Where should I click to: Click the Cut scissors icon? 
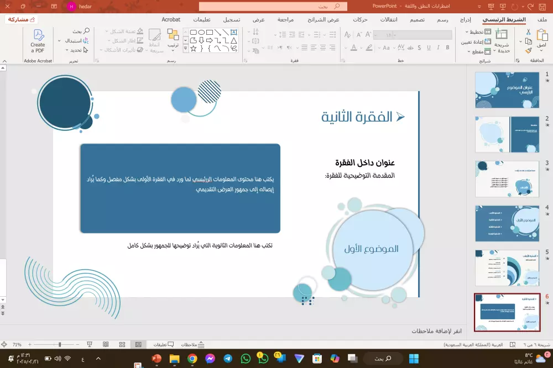click(x=528, y=33)
